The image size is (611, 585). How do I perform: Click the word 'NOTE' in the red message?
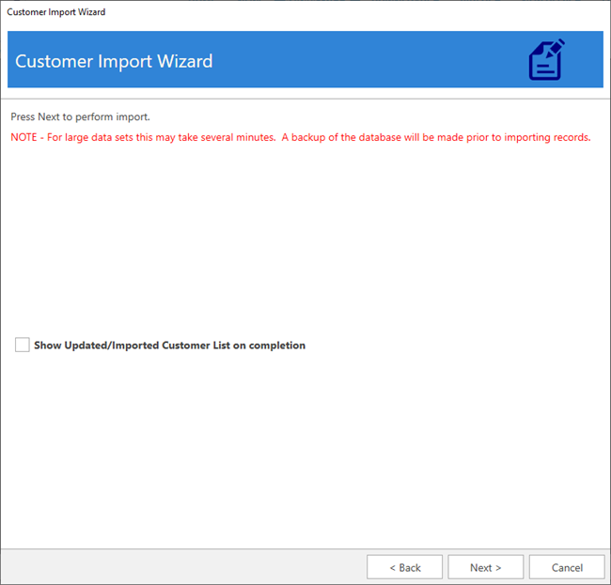25,137
